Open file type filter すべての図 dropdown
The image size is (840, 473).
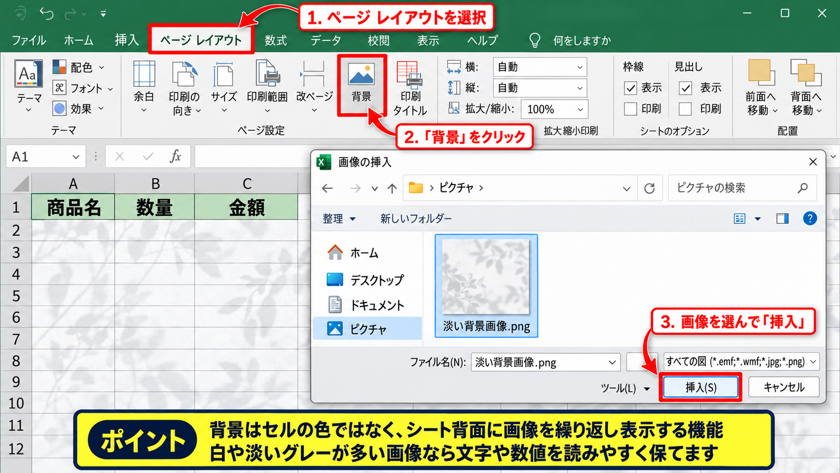click(742, 361)
